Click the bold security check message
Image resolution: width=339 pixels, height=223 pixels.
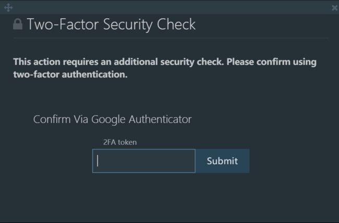(x=165, y=68)
